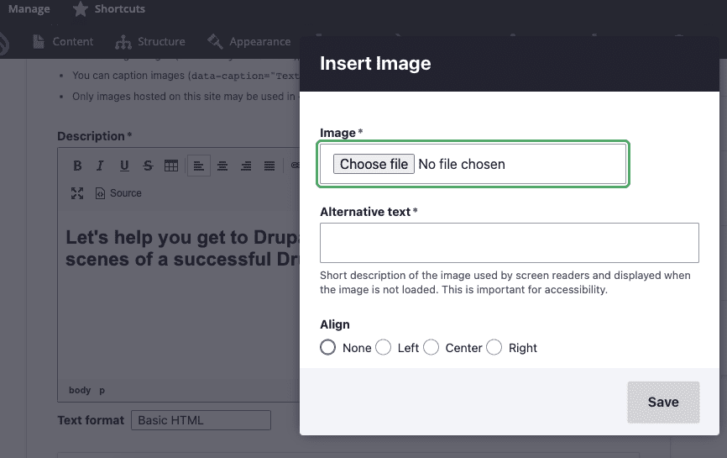
Task: Toggle Italic formatting in editor toolbar
Action: 100,166
